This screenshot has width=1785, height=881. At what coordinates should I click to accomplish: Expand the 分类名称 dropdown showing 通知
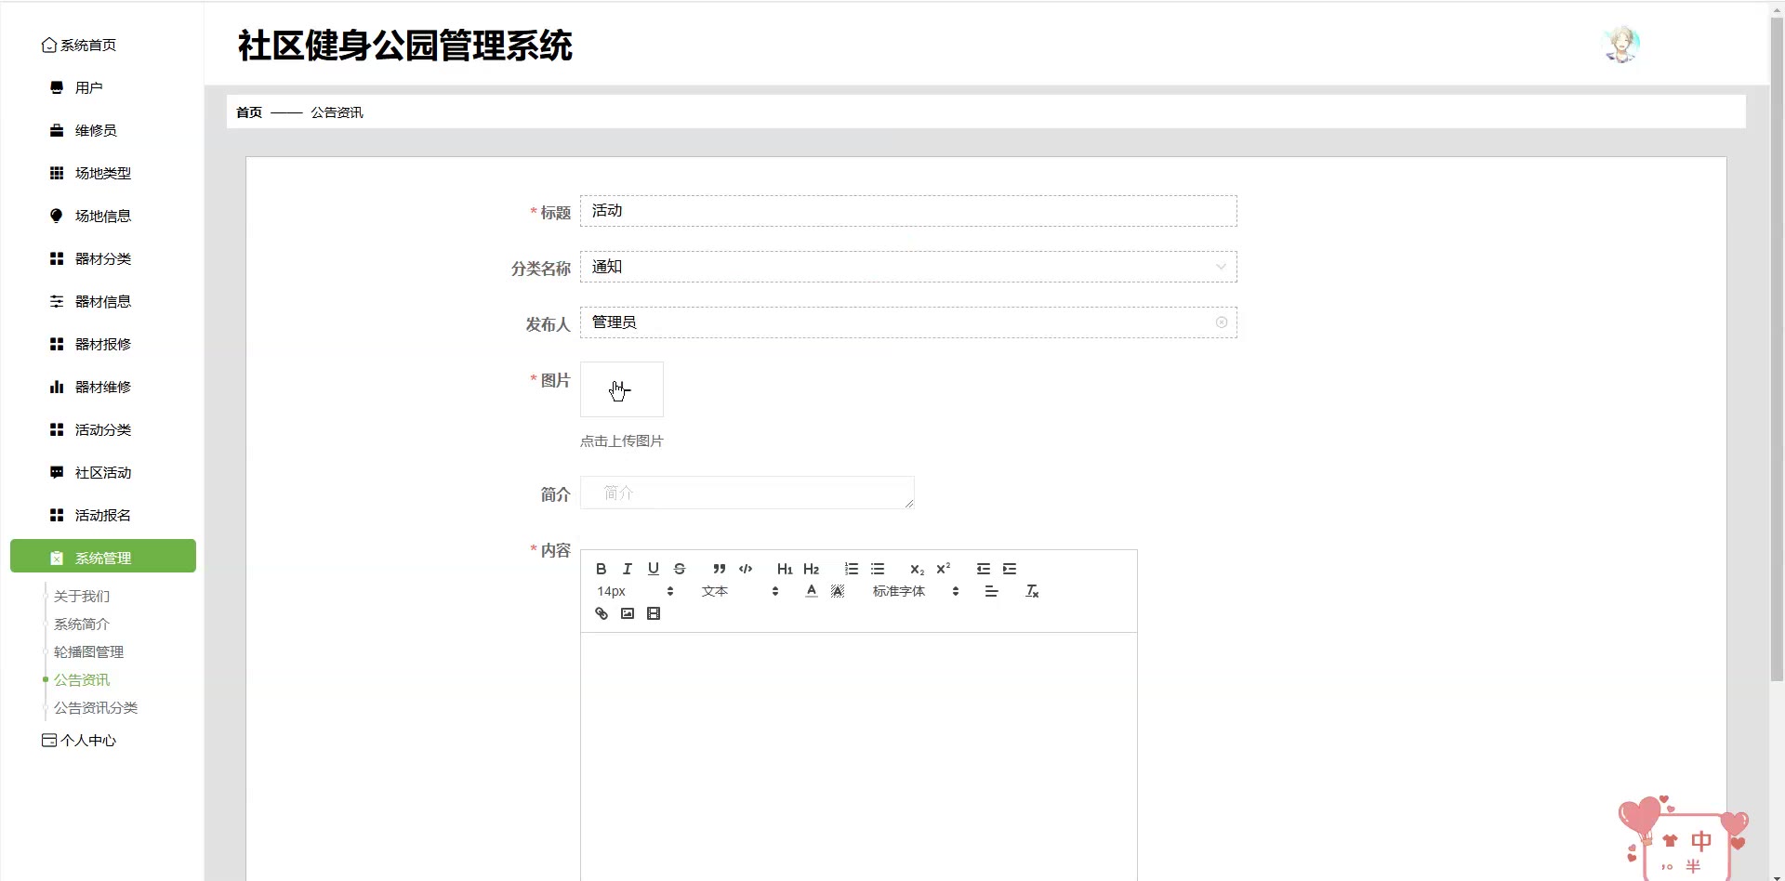908,267
